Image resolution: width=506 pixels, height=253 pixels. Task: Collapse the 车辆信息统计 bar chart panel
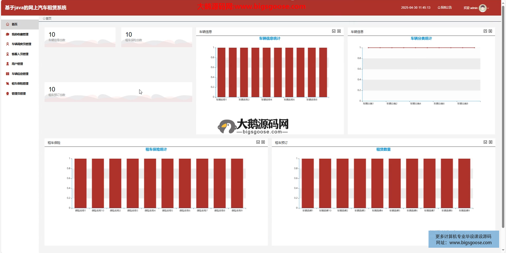point(334,31)
